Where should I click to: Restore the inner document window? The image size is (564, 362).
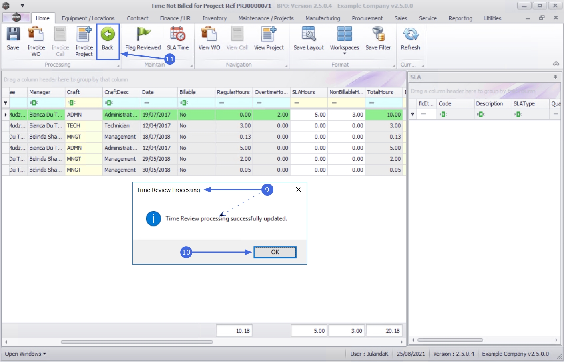[542, 18]
